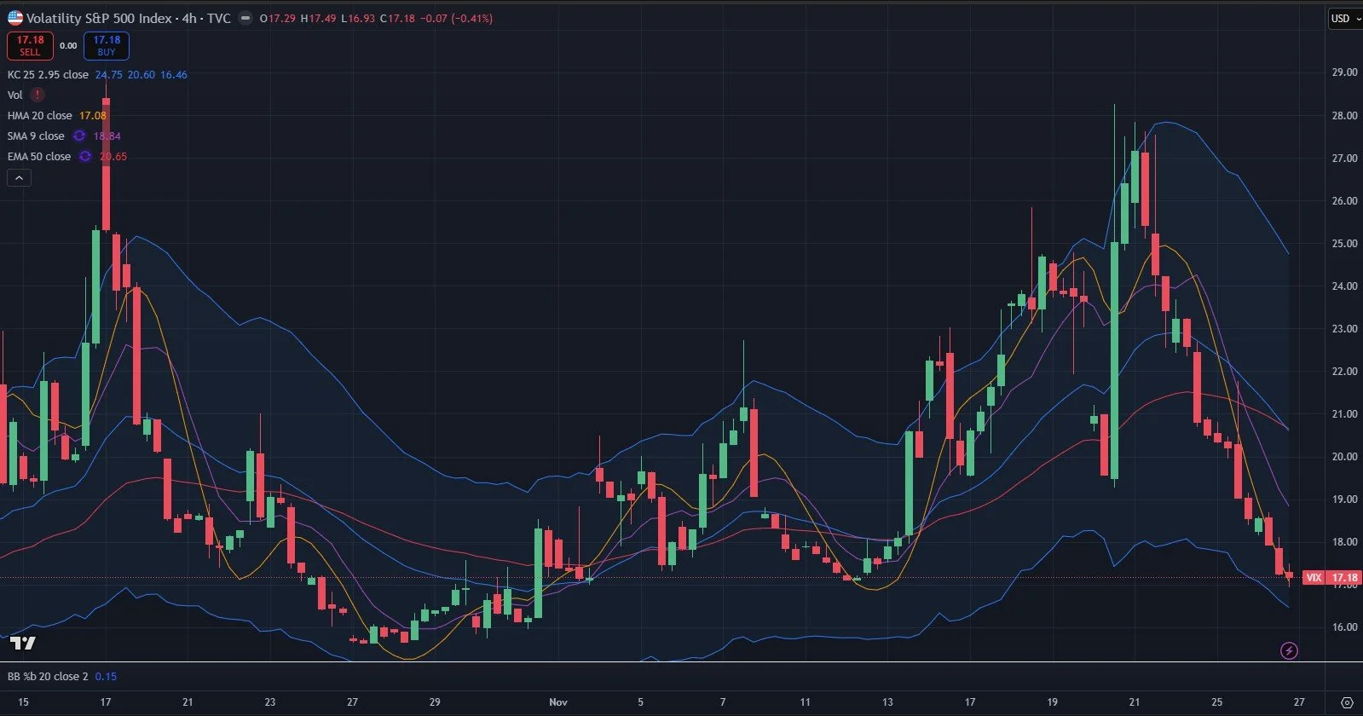Image resolution: width=1363 pixels, height=716 pixels.
Task: Click the 7 date label on time axis
Action: 723,702
